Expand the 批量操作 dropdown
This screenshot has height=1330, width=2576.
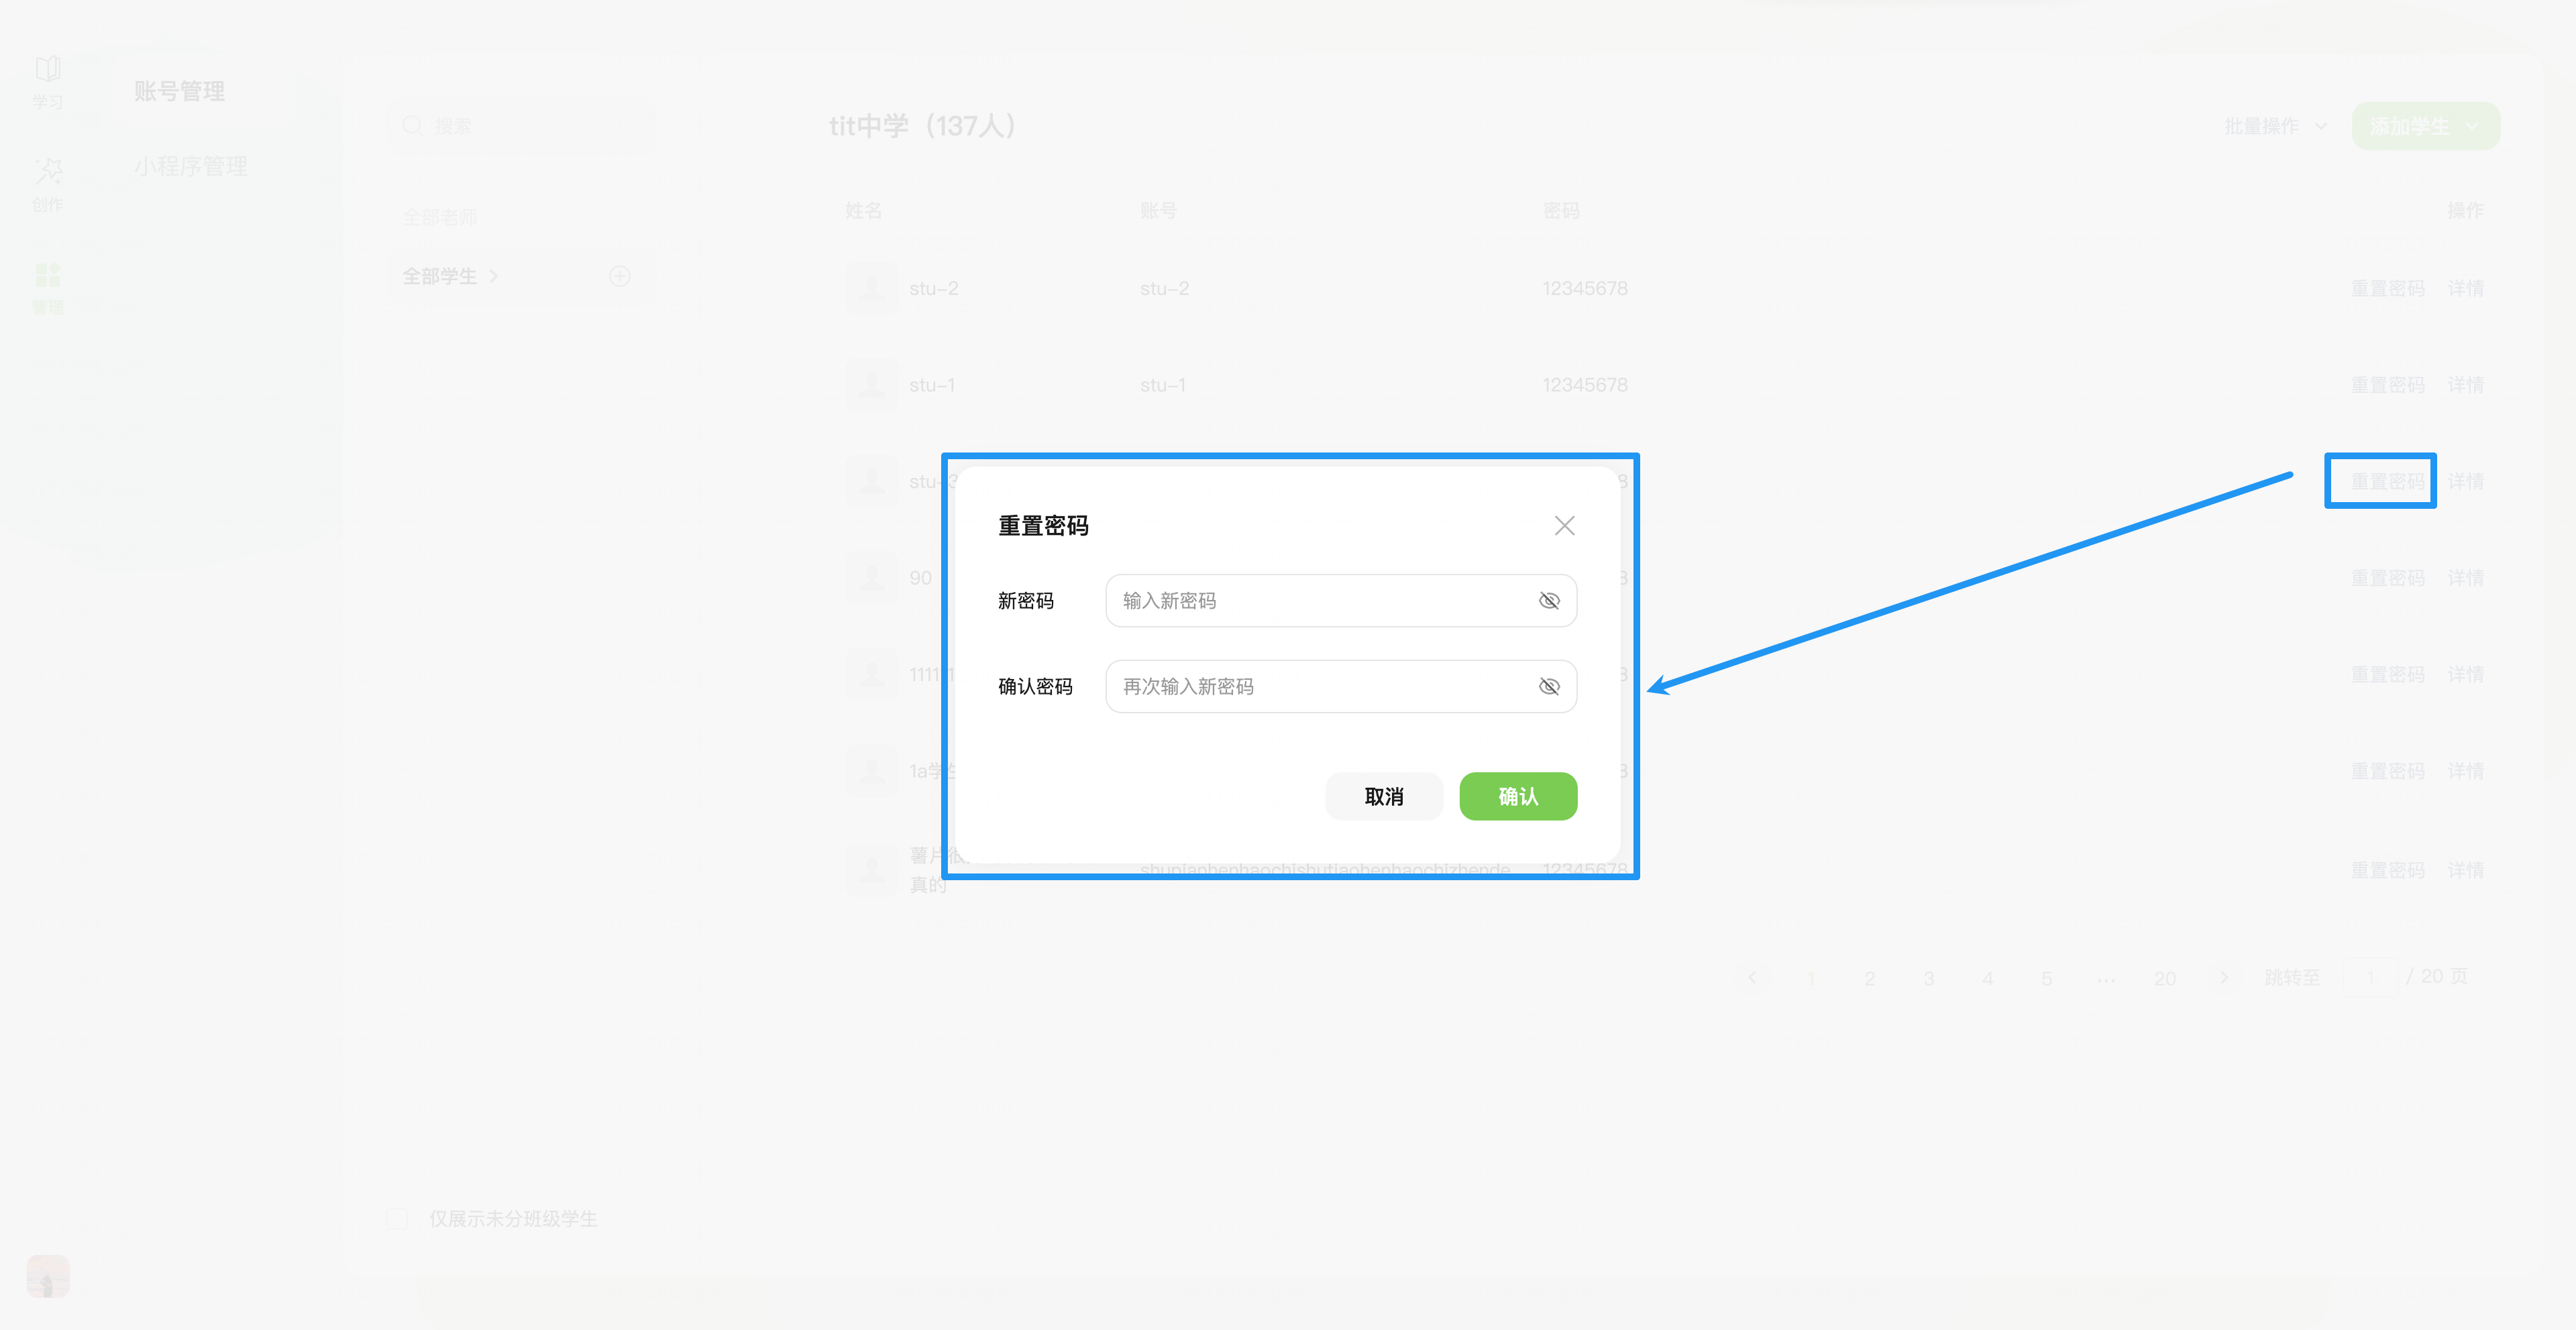(x=2275, y=126)
